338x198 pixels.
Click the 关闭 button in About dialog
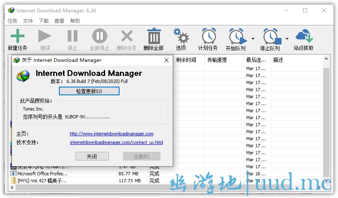(92, 156)
